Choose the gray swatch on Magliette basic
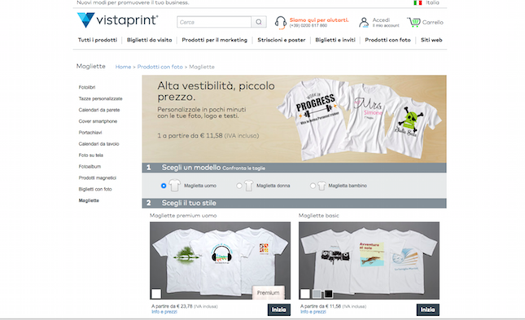Screen dimensions: 525x320 (x=317, y=294)
